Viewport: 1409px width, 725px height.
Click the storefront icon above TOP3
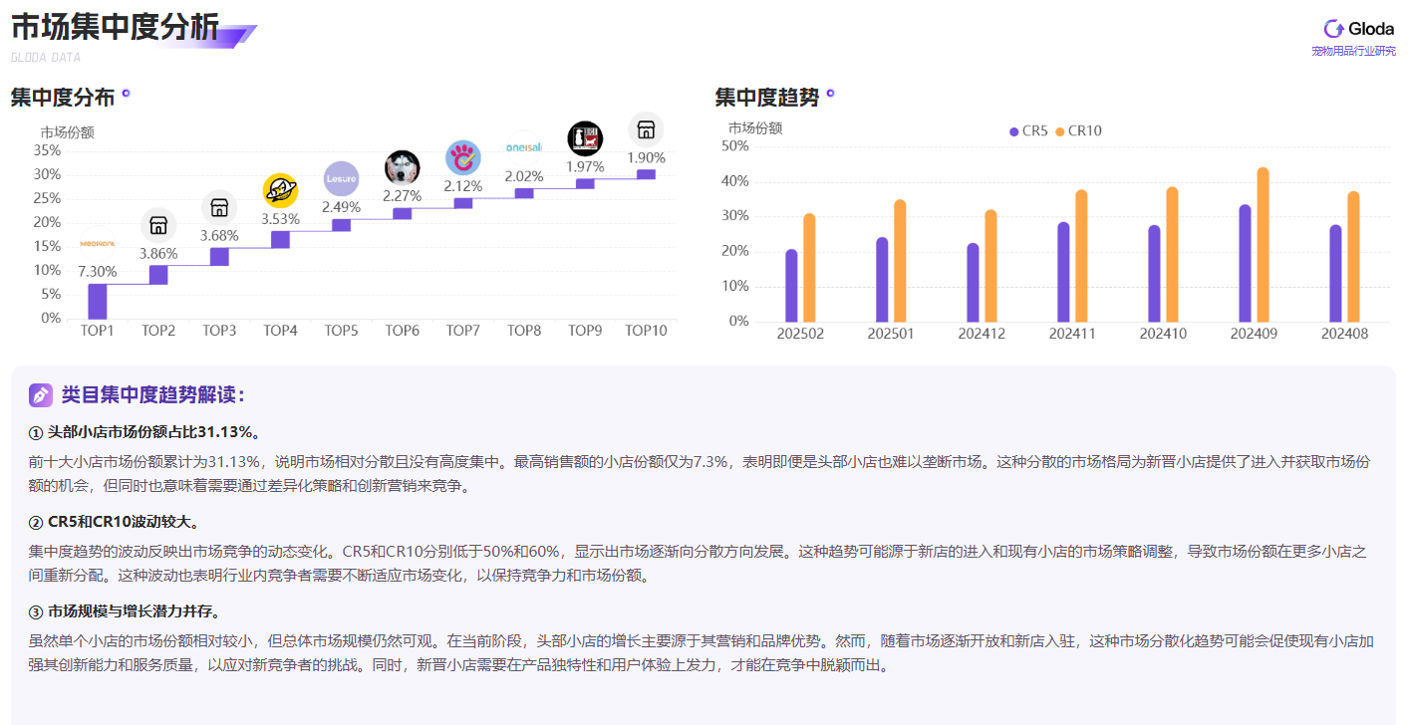[x=218, y=206]
